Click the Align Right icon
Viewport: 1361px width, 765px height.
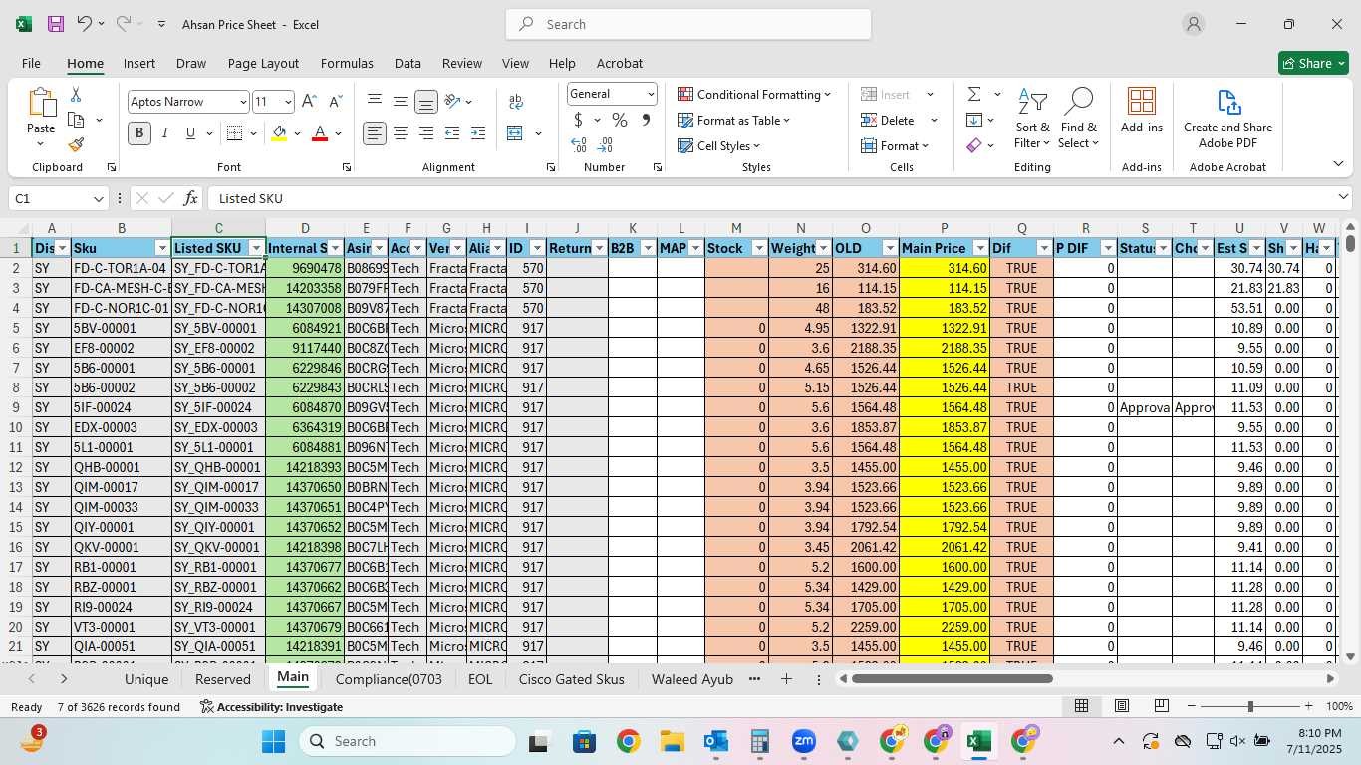point(426,133)
